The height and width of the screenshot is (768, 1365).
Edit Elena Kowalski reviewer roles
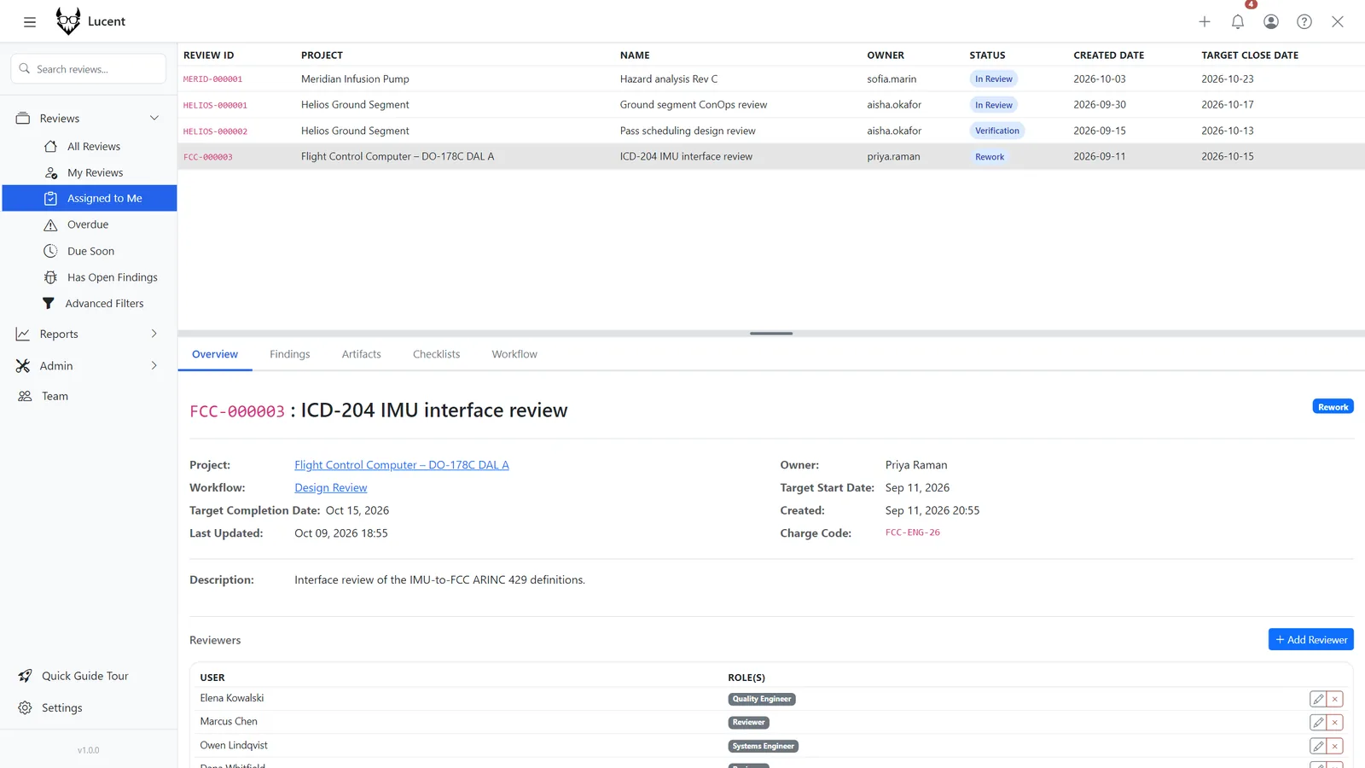tap(1318, 699)
